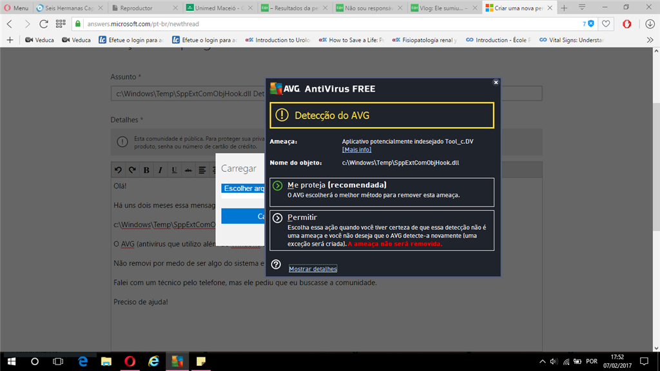Open Cortana search circle
This screenshot has height=371, width=660.
(35, 362)
